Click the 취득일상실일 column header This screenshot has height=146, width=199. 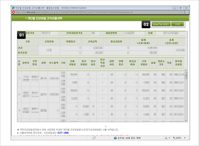179,63
